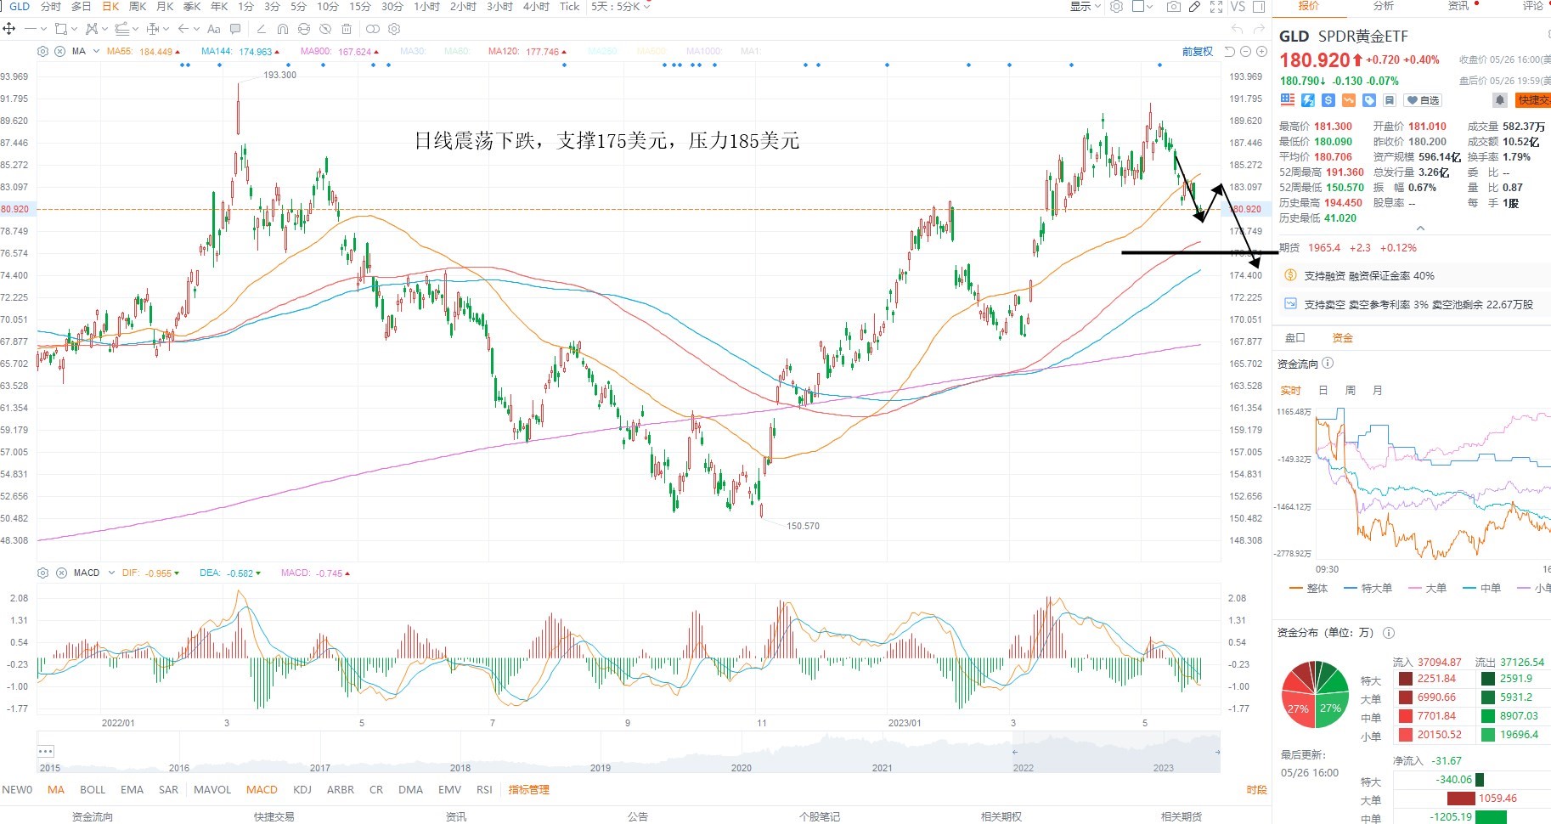Undo the last drawing action
Screen dimensions: 1551x824
(1238, 29)
